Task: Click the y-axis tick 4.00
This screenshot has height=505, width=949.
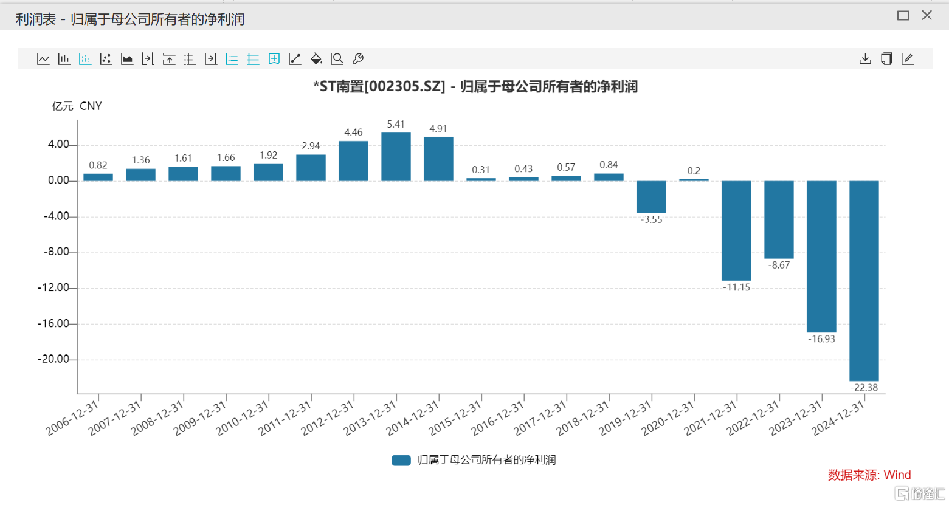Action: (x=59, y=145)
